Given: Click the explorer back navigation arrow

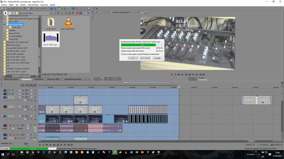Looking at the screenshot, I should [6, 13].
